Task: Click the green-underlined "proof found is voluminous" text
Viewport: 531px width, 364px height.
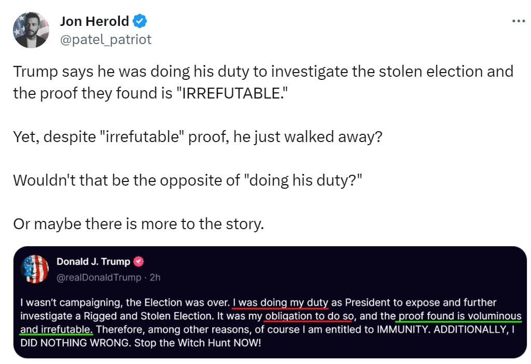Action: (x=459, y=316)
